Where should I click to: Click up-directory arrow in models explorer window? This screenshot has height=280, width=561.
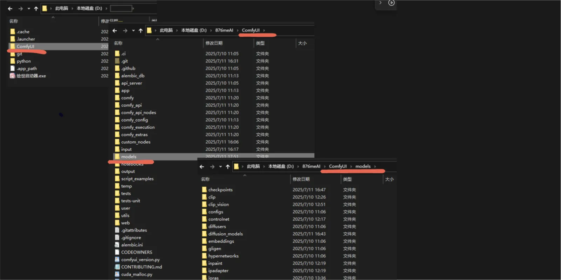coord(228,167)
